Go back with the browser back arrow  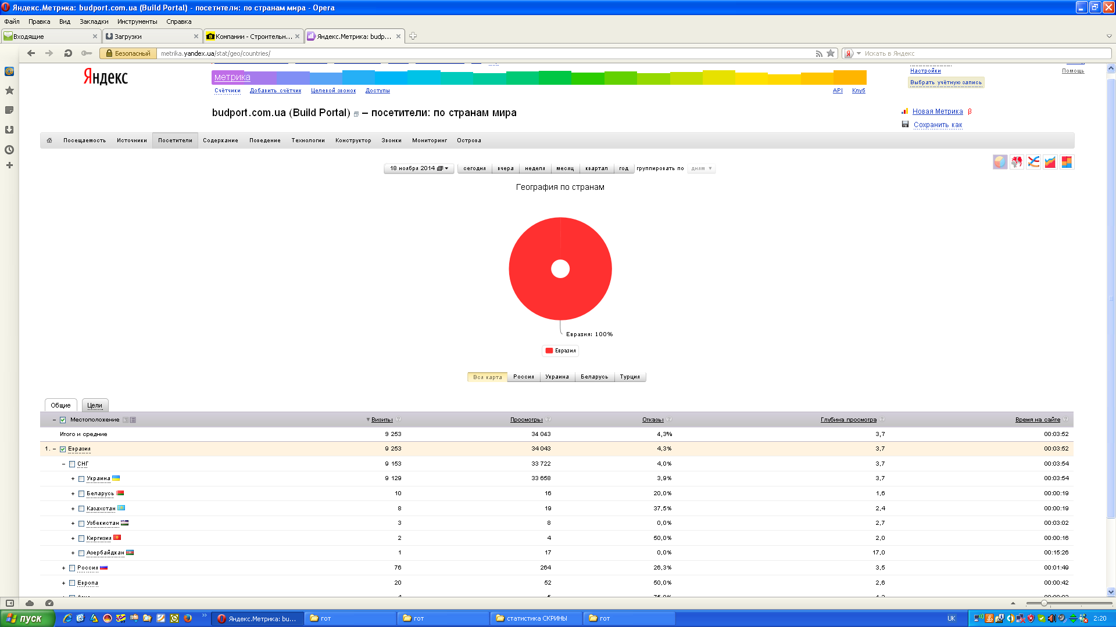(31, 53)
